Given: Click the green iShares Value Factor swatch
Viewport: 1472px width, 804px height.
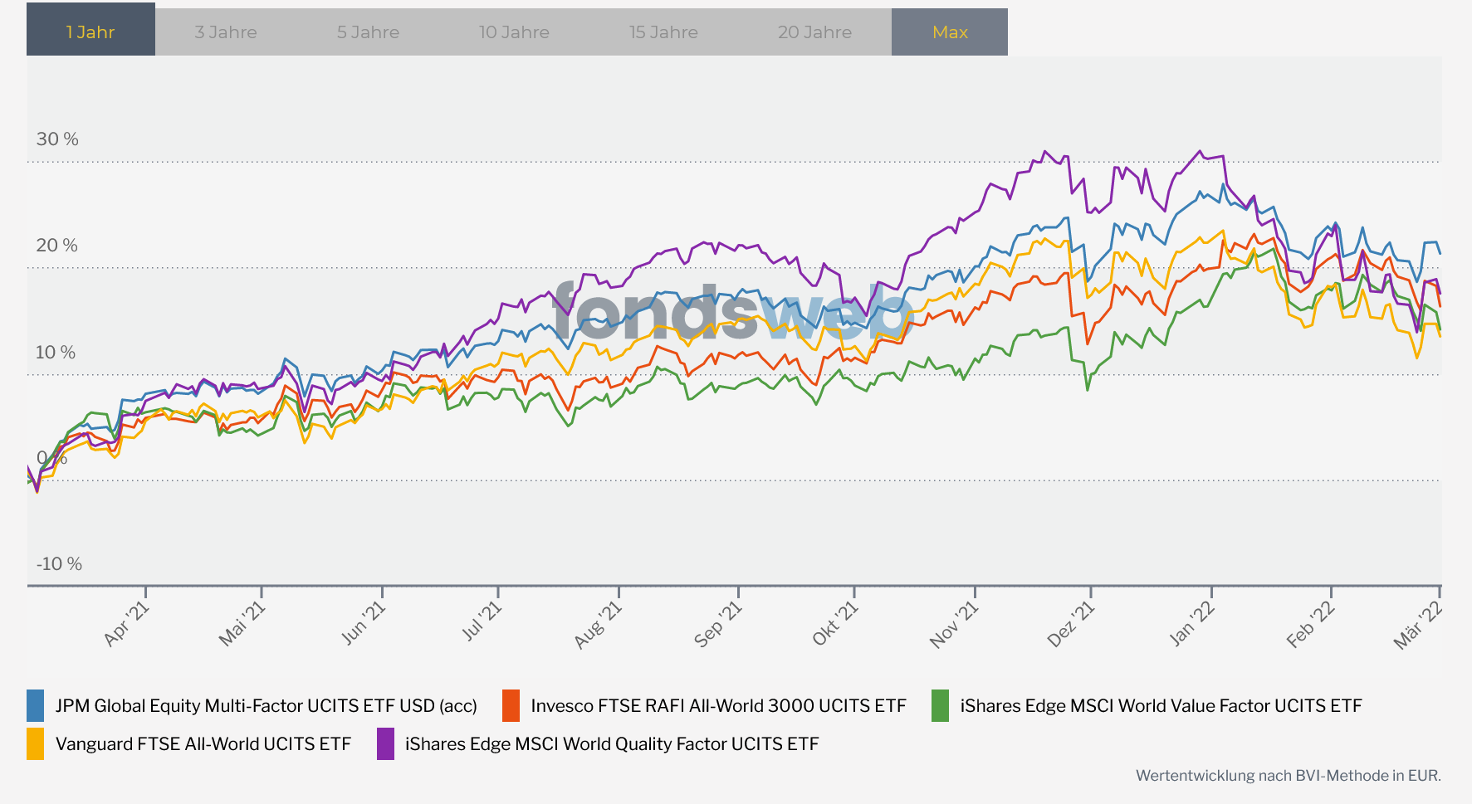Looking at the screenshot, I should pos(940,706).
